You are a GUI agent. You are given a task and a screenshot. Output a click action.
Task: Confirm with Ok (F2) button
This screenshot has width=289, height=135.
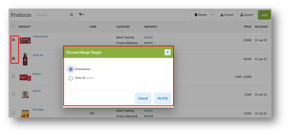pyautogui.click(x=163, y=98)
